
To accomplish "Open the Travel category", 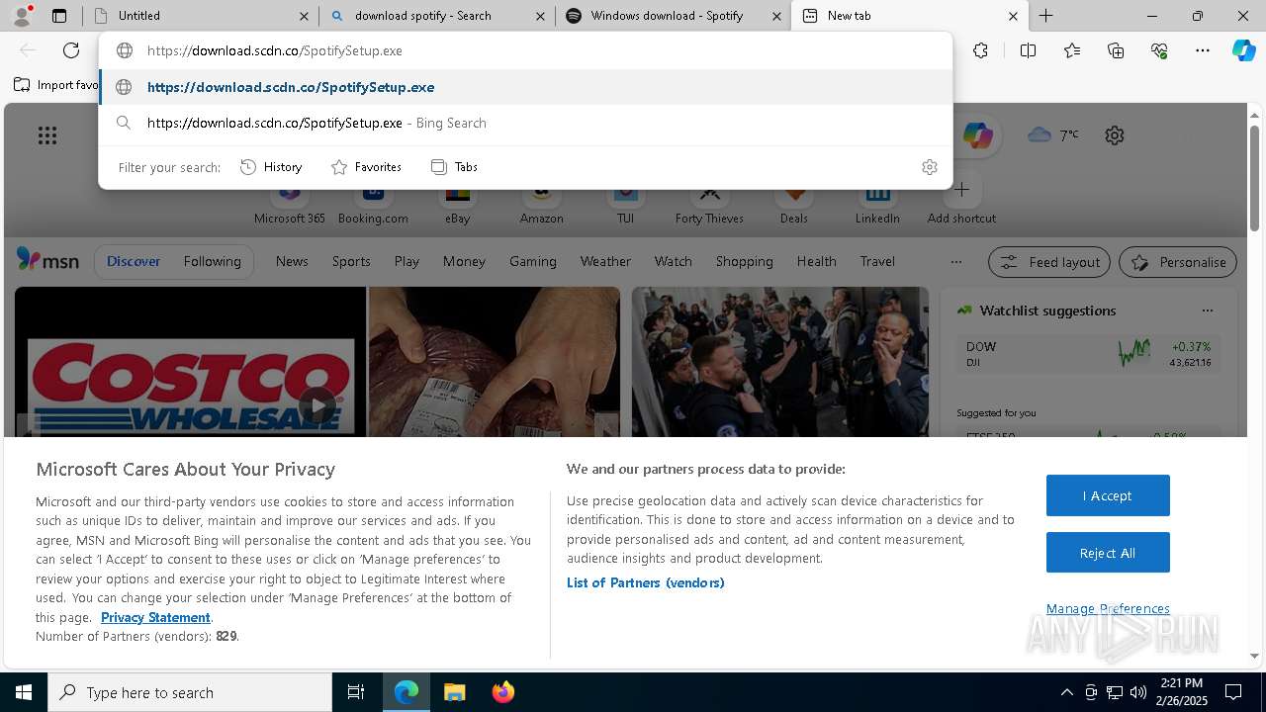I will [877, 261].
